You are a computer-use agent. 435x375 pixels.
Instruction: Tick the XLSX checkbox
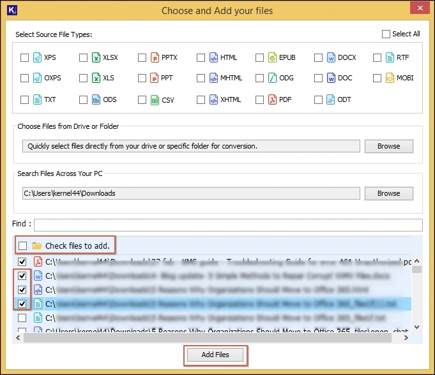point(83,57)
